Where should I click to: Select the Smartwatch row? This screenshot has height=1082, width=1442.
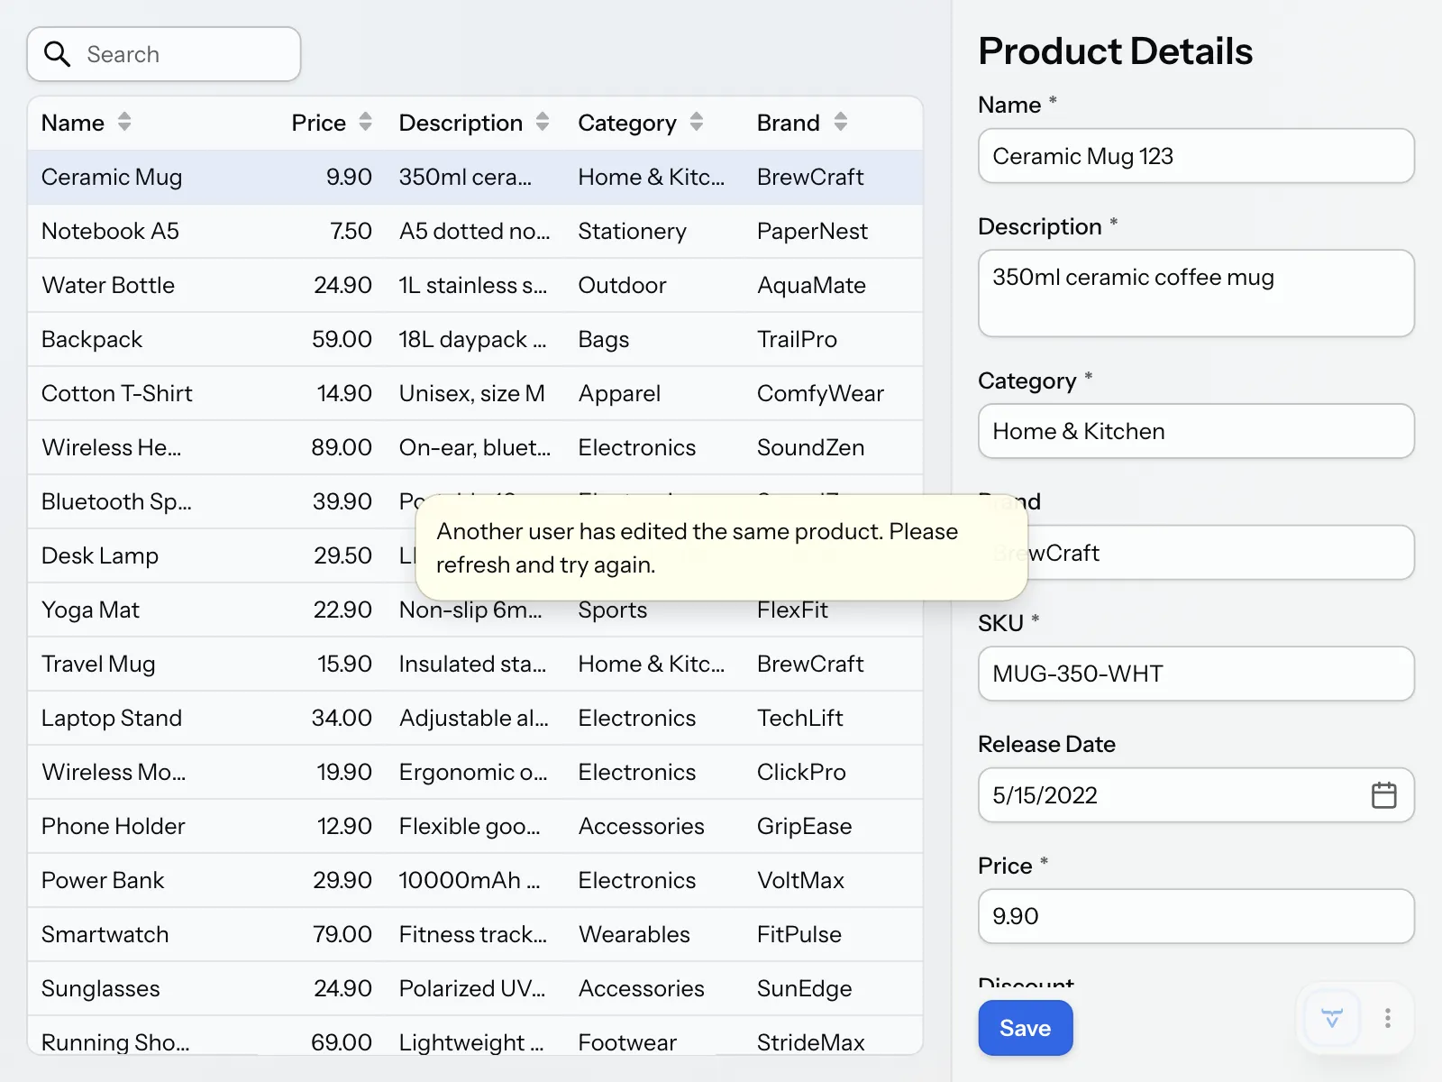click(x=475, y=934)
